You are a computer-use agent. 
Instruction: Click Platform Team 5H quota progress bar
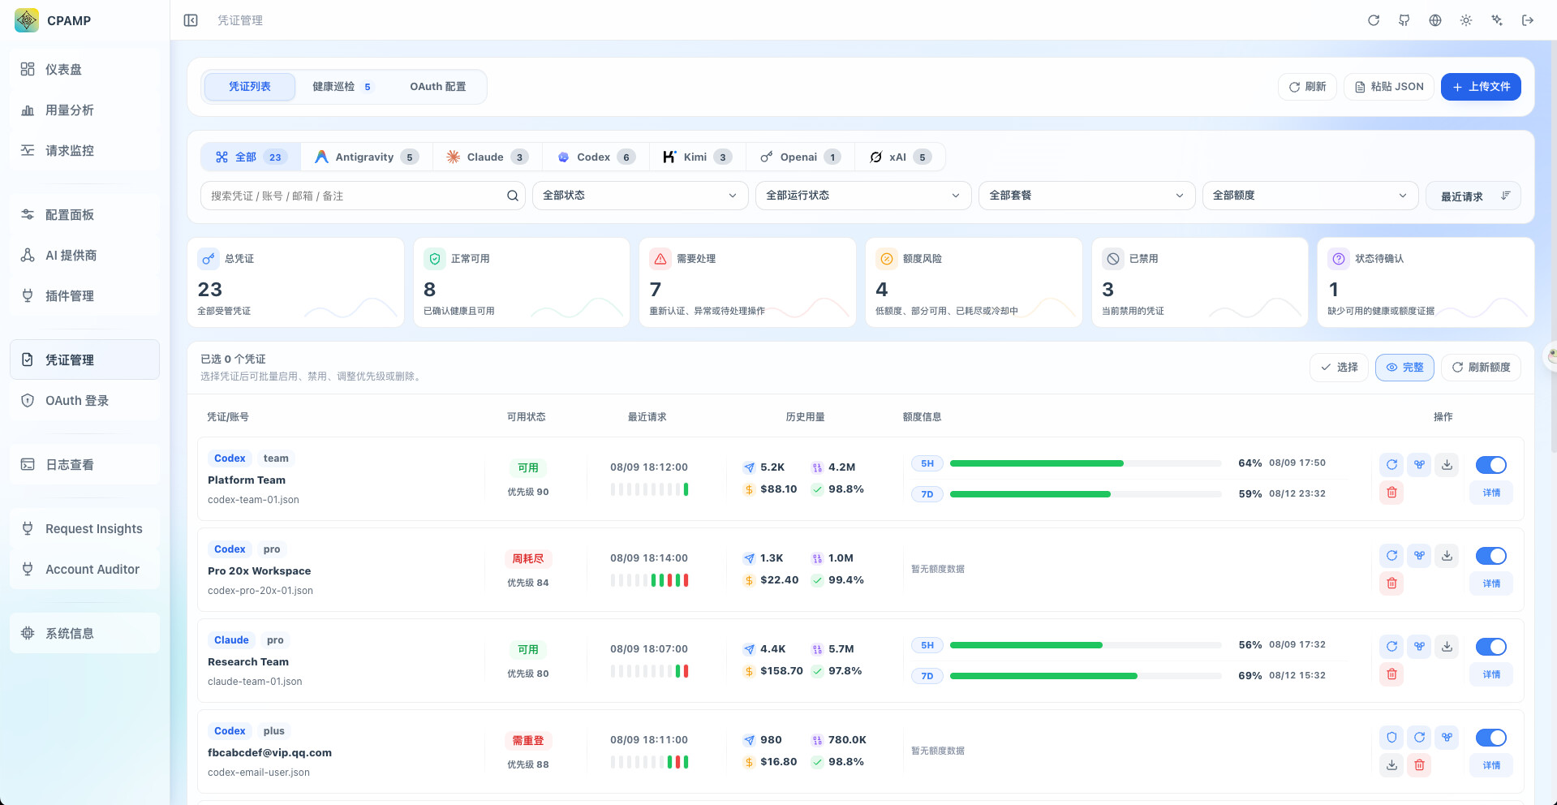(x=1086, y=463)
